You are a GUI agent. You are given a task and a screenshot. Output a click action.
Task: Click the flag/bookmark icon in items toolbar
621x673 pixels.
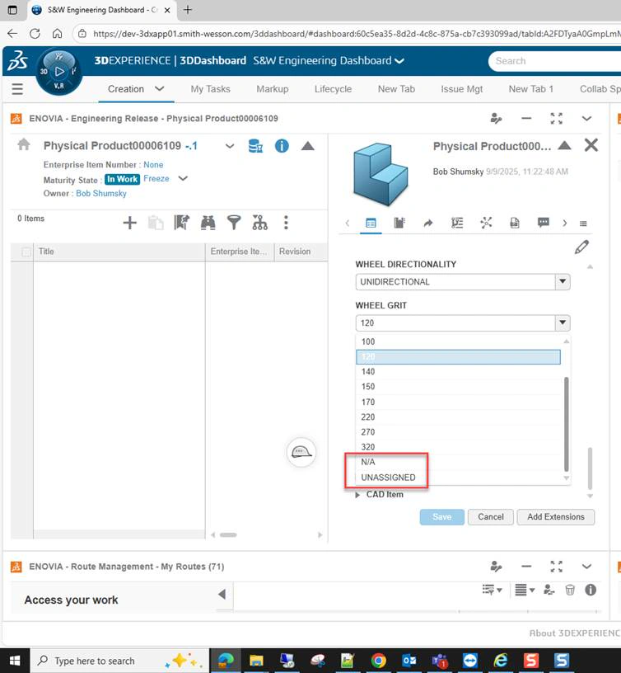click(x=182, y=223)
